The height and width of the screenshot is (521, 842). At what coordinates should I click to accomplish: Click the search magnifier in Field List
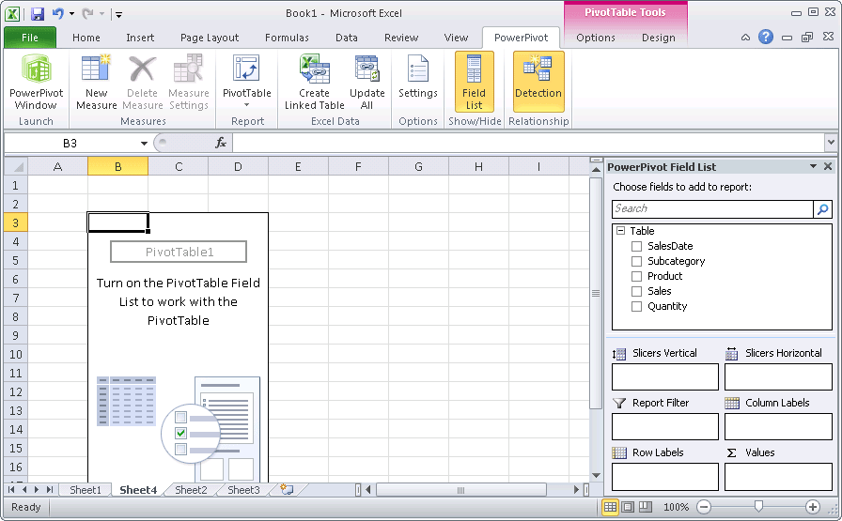822,209
